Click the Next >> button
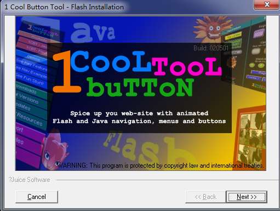This screenshot has width=280, height=211. tap(247, 197)
